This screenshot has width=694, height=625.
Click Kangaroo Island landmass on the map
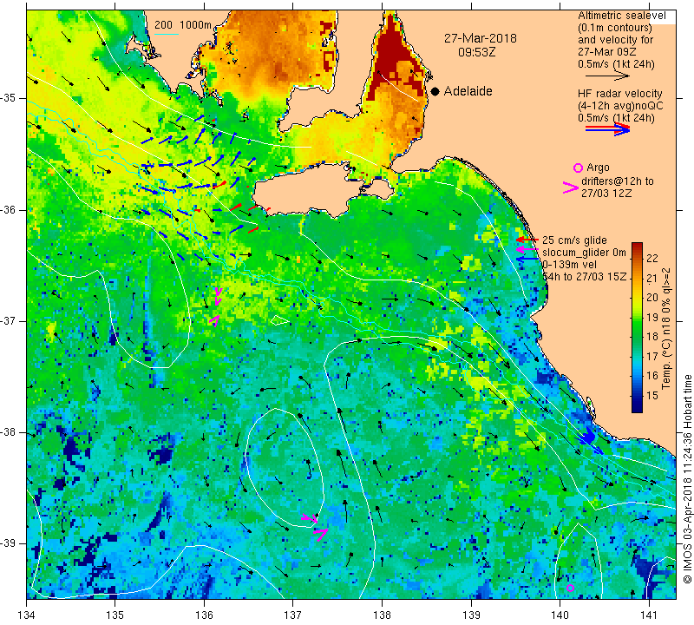305,193
